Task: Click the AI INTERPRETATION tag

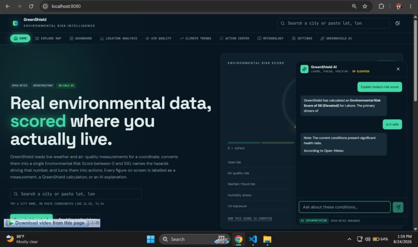Action: pyautogui.click(x=314, y=221)
